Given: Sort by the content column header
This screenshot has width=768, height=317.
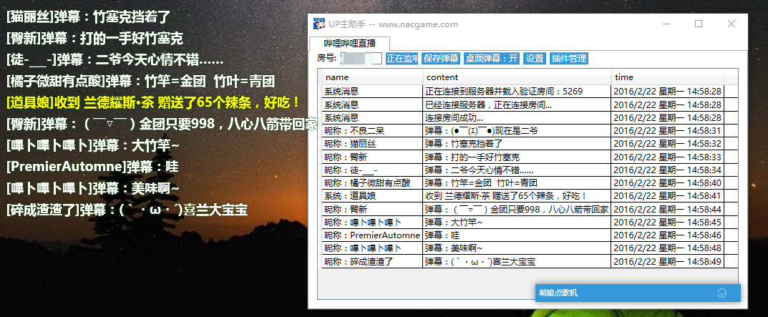Looking at the screenshot, I should coord(517,77).
